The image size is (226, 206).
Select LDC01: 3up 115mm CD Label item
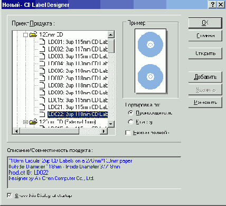coord(78,42)
